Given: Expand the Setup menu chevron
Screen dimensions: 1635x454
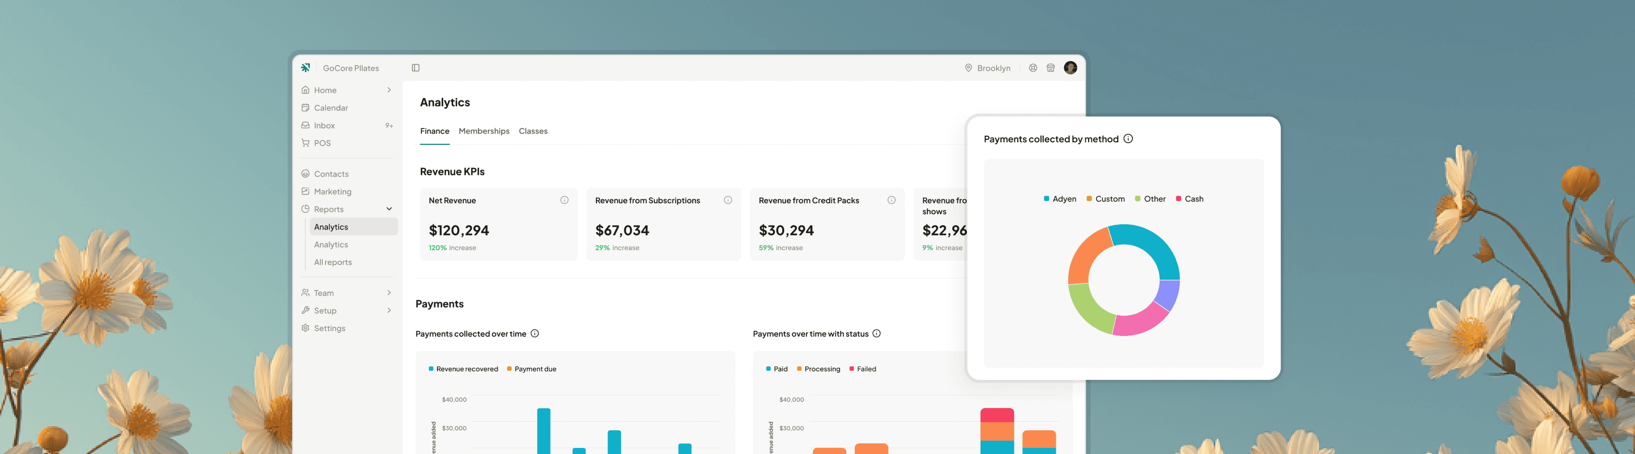Looking at the screenshot, I should pos(389,311).
